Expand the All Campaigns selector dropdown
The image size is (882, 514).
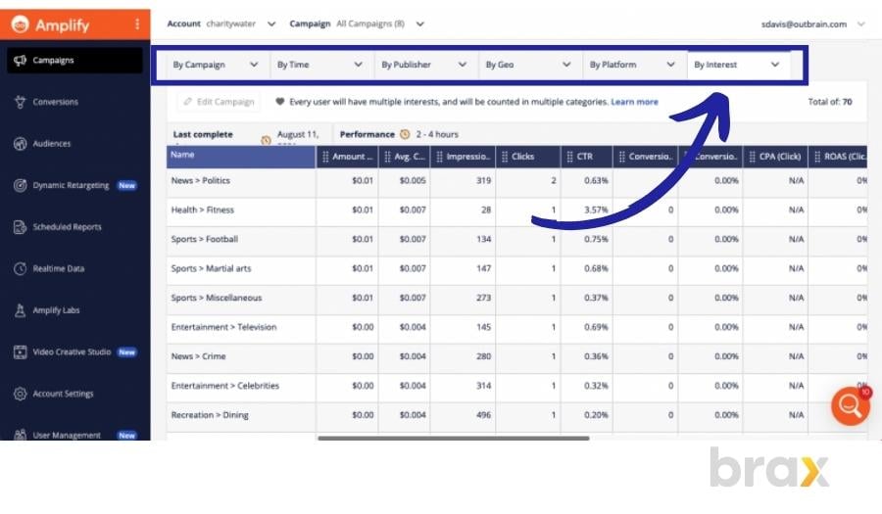(x=420, y=24)
